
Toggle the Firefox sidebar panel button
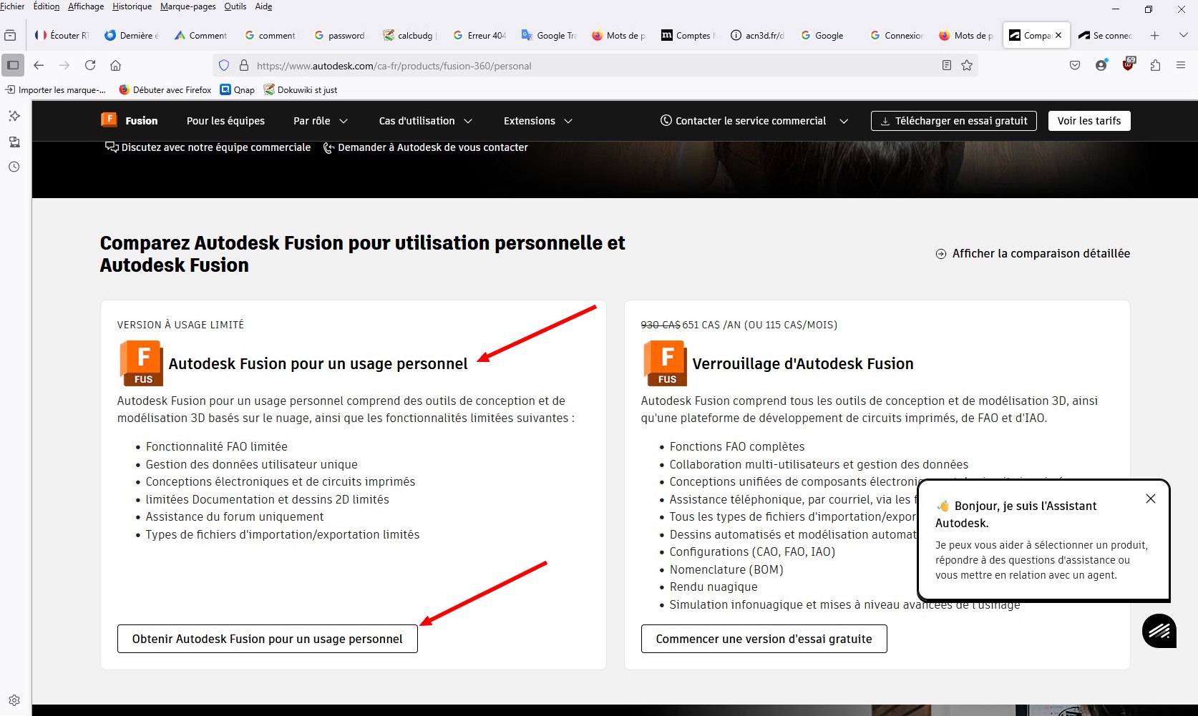[x=13, y=65]
